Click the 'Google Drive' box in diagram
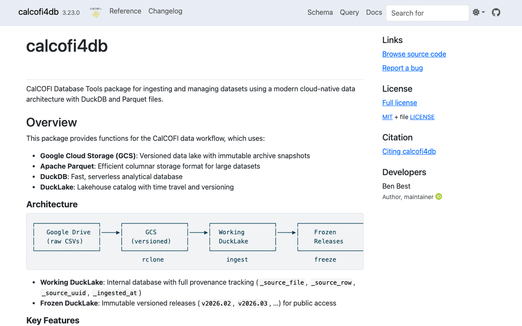522x326 pixels. pyautogui.click(x=67, y=237)
